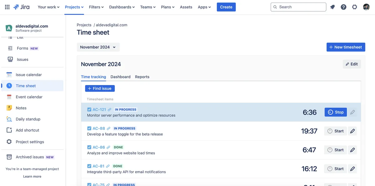Open the app switcher grid icon

pyautogui.click(x=7, y=7)
